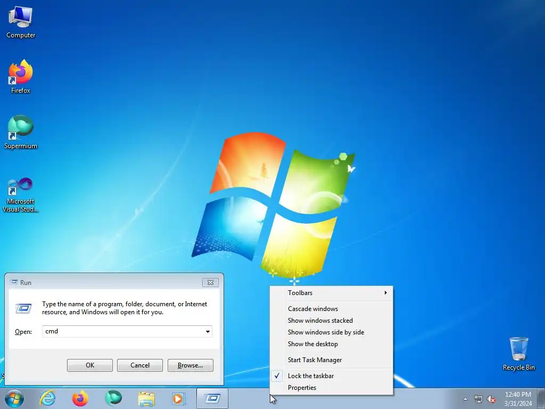The image size is (545, 409).
Task: Open Windows Explorer folder taskbar icon
Action: point(146,398)
